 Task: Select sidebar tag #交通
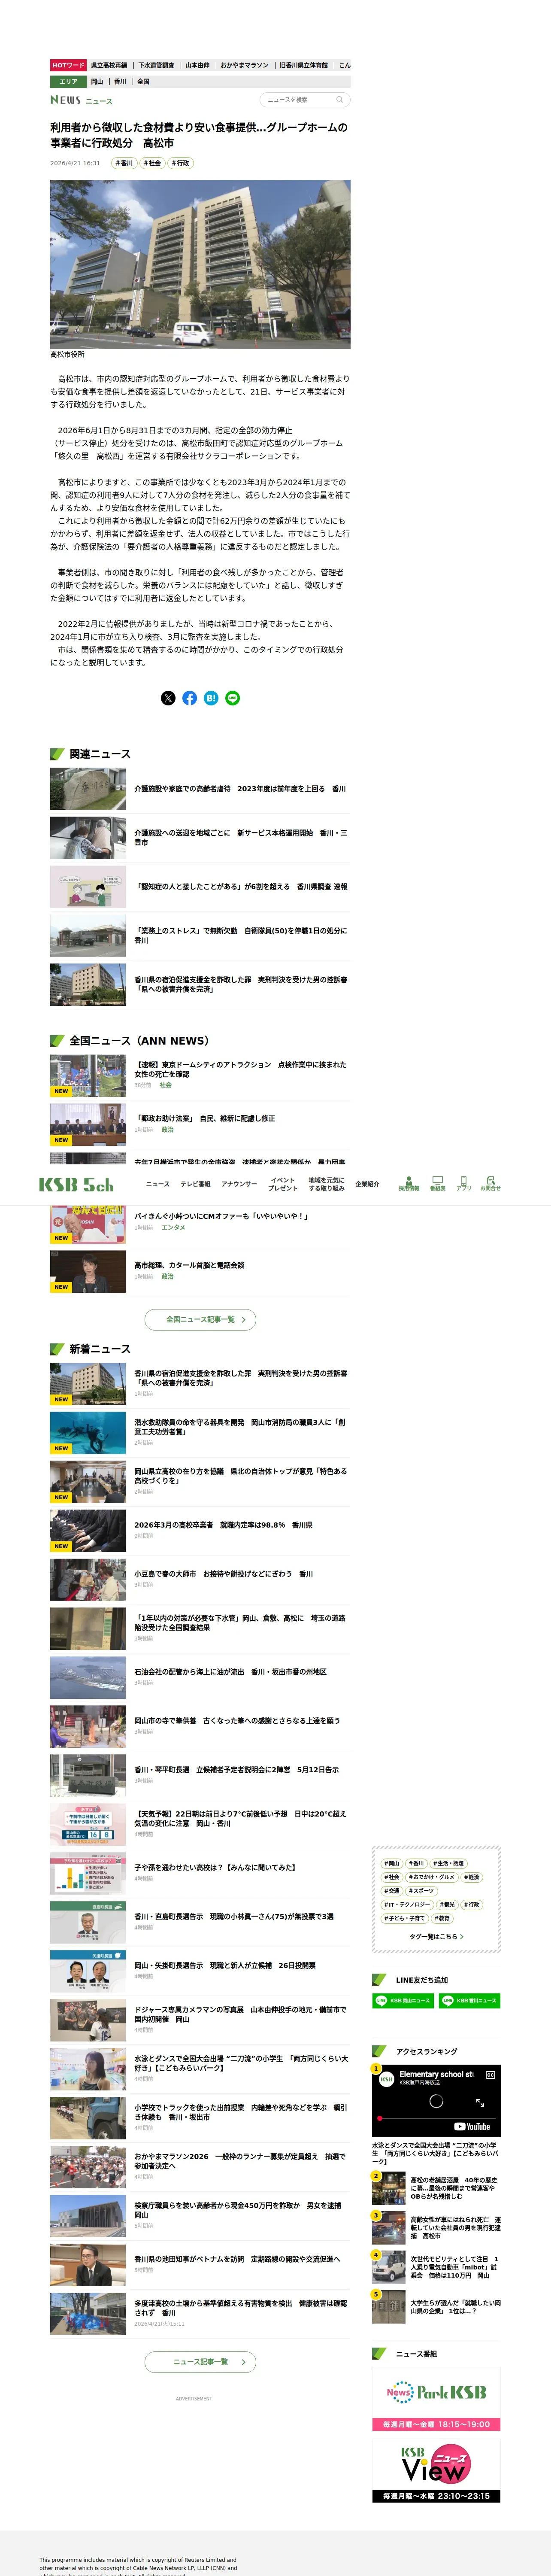point(392,1891)
